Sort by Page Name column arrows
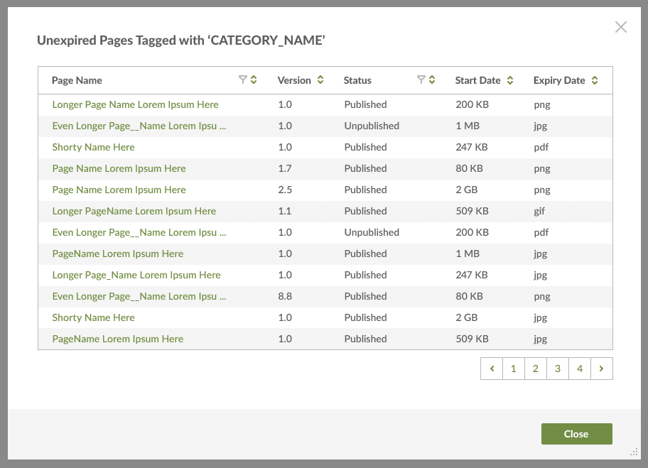Image resolution: width=648 pixels, height=468 pixels. [254, 80]
